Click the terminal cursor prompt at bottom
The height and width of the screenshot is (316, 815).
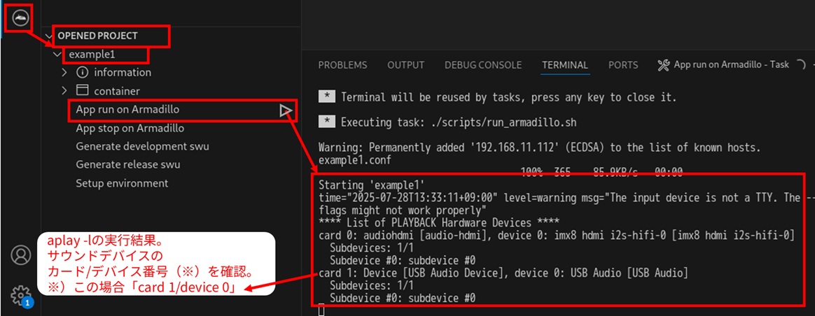click(x=321, y=311)
